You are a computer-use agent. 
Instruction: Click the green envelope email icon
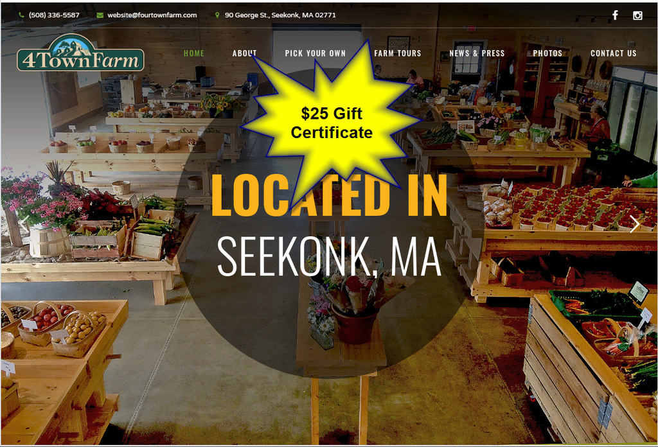(x=100, y=15)
